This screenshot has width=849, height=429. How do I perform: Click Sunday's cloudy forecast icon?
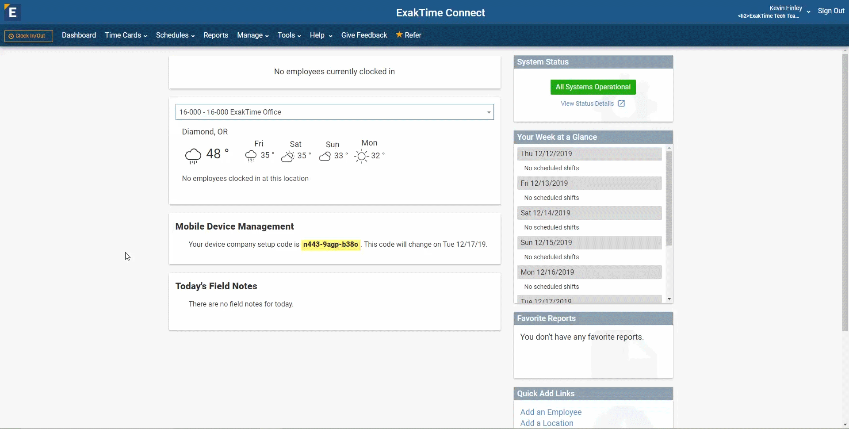(325, 156)
